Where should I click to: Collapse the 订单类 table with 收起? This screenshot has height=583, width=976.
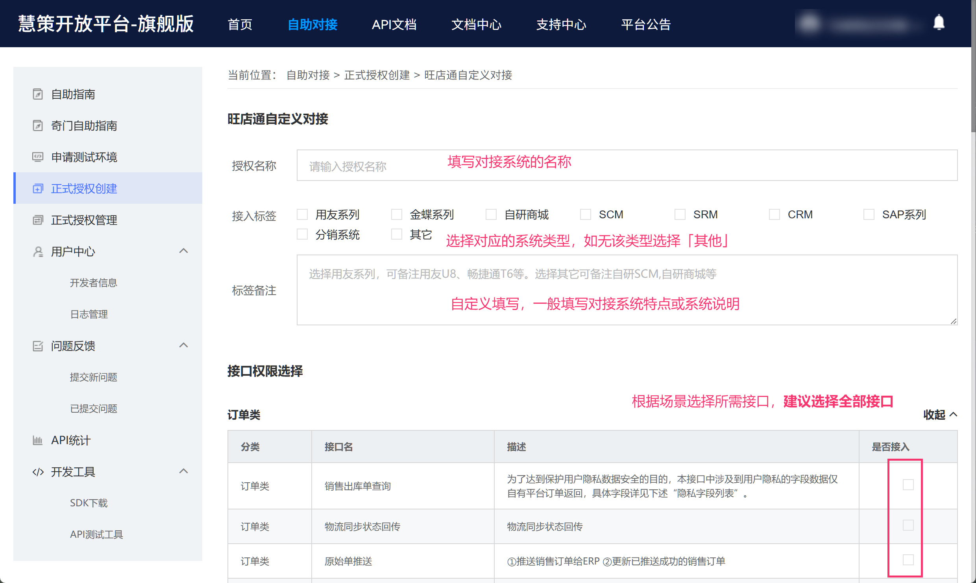[941, 415]
